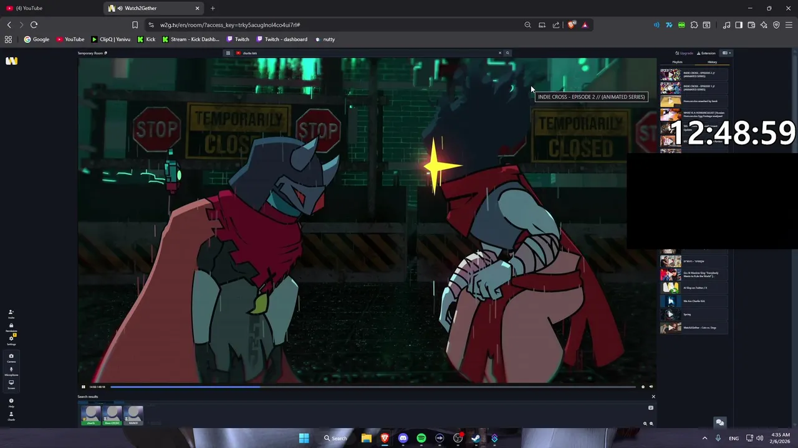Image resolution: width=798 pixels, height=448 pixels.
Task: Open Spotify from the taskbar
Action: point(421,438)
